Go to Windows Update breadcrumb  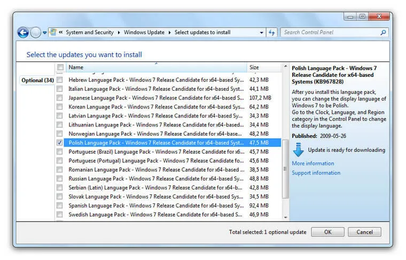(x=144, y=33)
